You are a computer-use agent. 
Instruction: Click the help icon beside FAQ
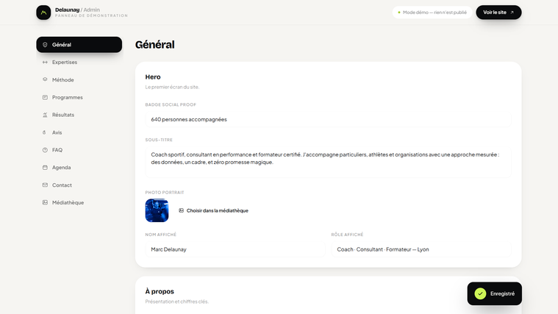tap(45, 150)
